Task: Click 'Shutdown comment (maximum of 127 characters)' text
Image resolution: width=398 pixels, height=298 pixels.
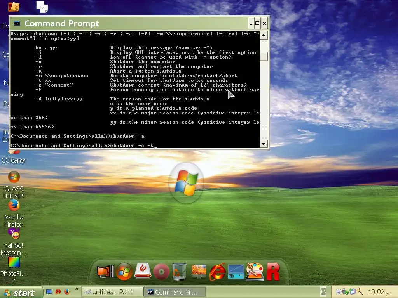Action: tap(178, 85)
